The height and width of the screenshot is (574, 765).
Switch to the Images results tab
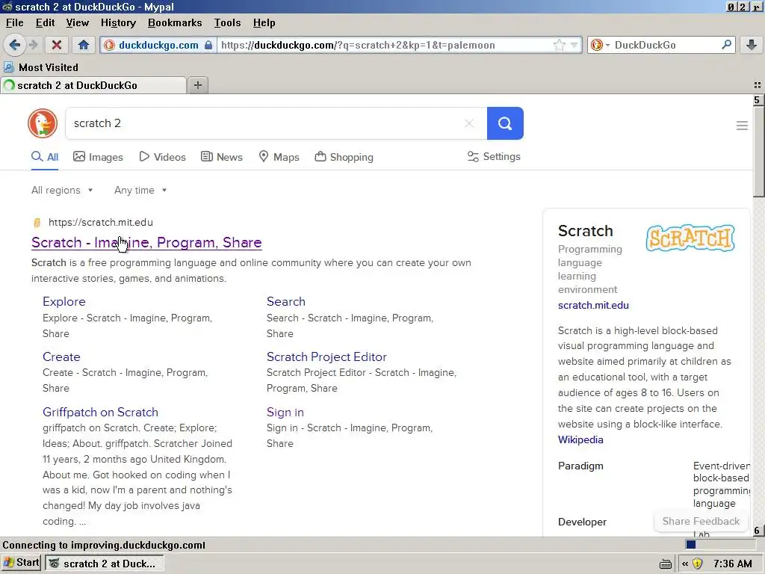(x=98, y=157)
